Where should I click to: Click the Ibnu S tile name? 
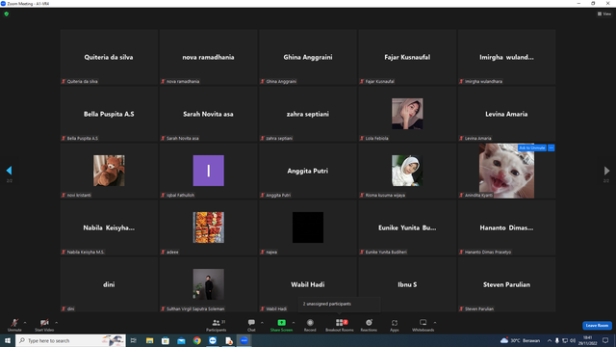[407, 284]
